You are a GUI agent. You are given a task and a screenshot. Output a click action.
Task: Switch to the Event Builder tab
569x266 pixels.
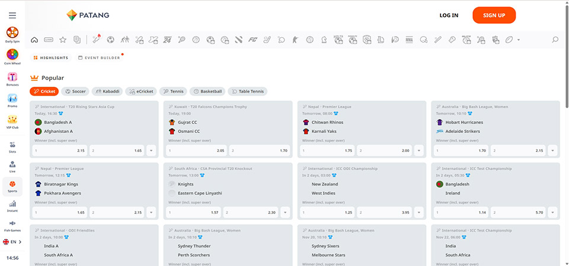99,58
